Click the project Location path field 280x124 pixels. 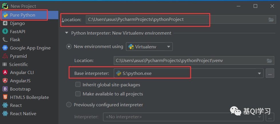(181, 19)
